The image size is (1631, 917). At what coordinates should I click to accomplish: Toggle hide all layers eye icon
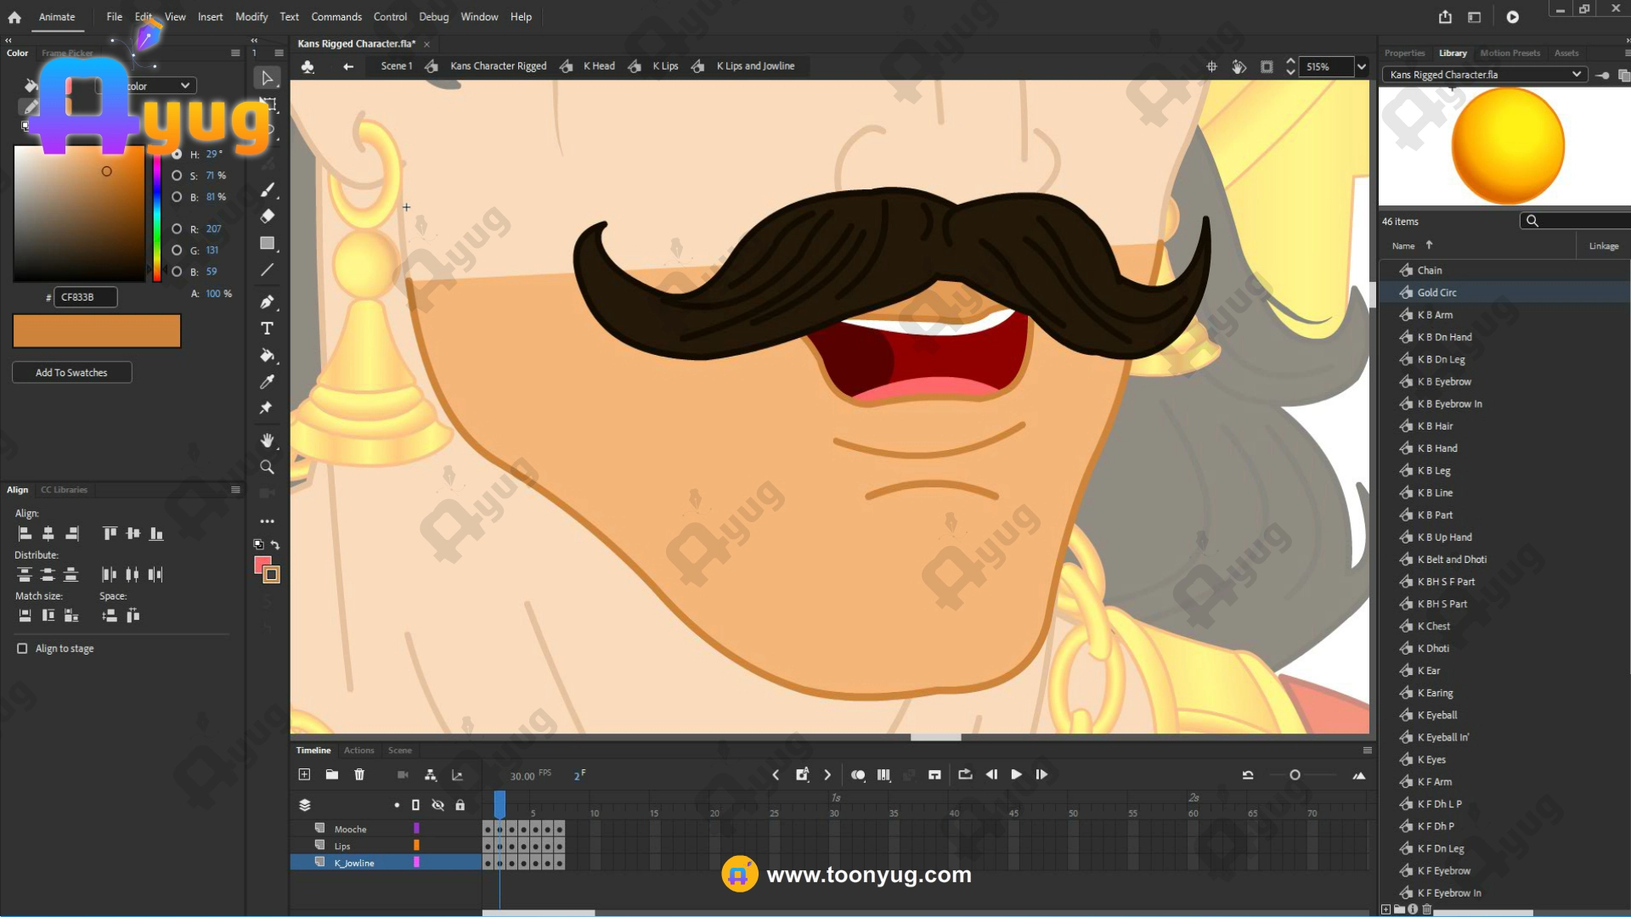437,805
